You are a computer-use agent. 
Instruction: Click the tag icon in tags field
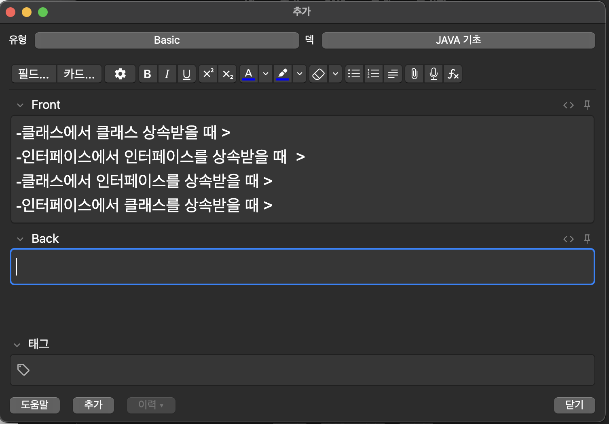(x=23, y=370)
